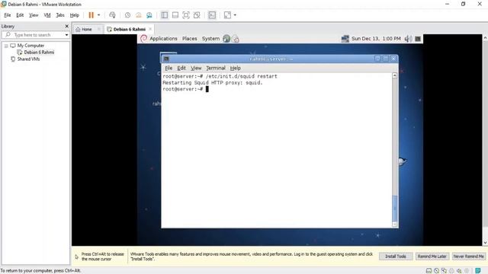Click the hard disk status icon
The width and height of the screenshot is (488, 274).
(x=429, y=271)
